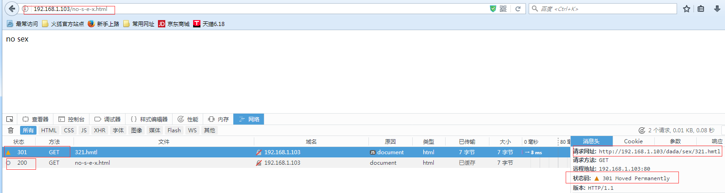This screenshot has height=193, width=725.
Task: Open the downloads arrow icon
Action: click(x=717, y=9)
